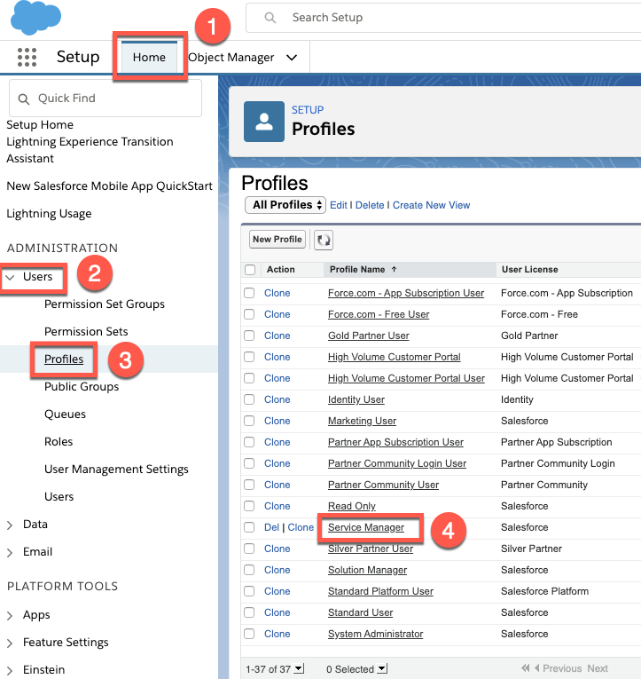
Task: Click the Next page link
Action: tap(598, 668)
